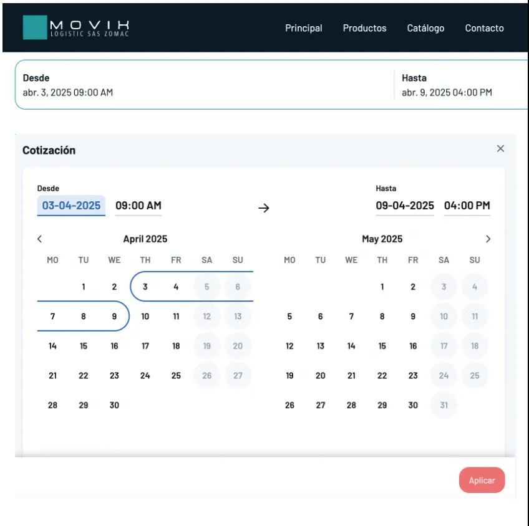Pick April 17 in the calendar
Screen dimensions: 529x526
click(x=145, y=346)
